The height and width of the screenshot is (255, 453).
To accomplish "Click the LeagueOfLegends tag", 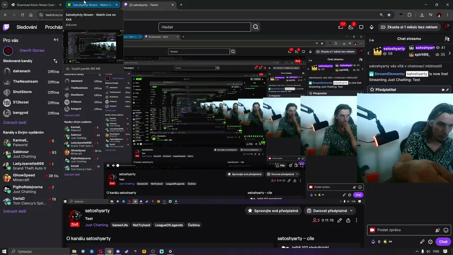I will coord(169,225).
